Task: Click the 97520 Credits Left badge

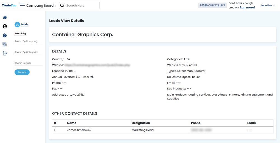Action: pos(212,5)
